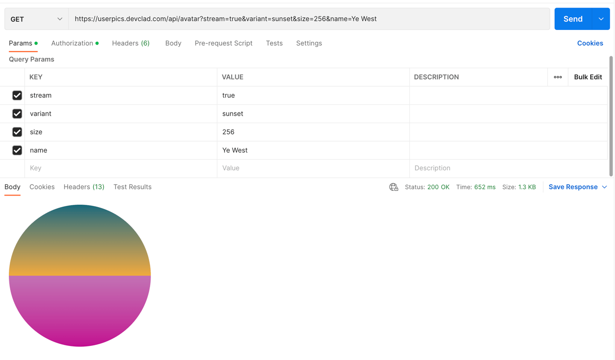Expand the Save Response chevron menu
The height and width of the screenshot is (360, 615).
point(605,187)
